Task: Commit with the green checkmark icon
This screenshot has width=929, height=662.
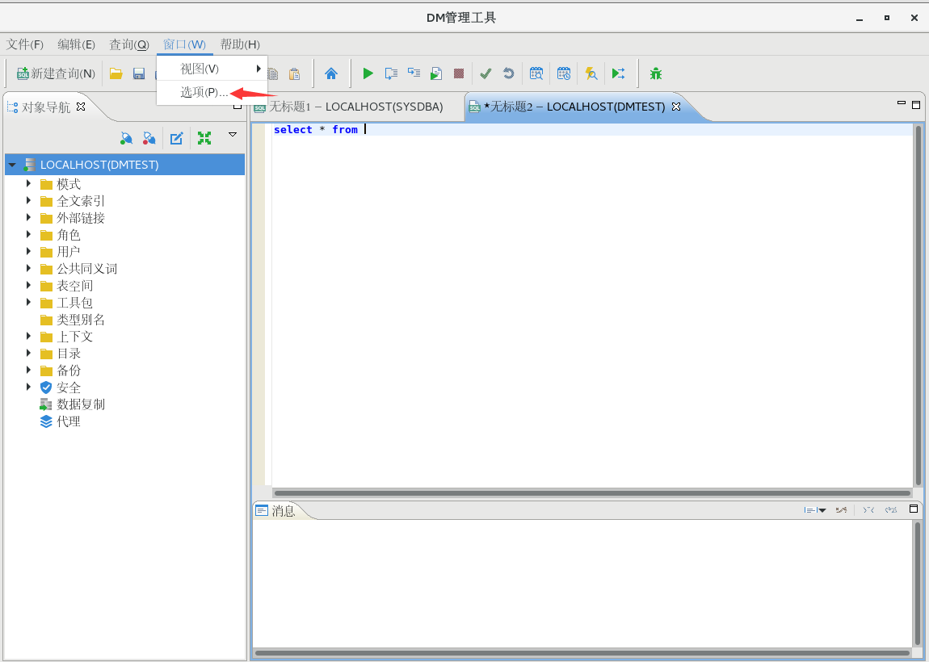Action: pyautogui.click(x=486, y=73)
